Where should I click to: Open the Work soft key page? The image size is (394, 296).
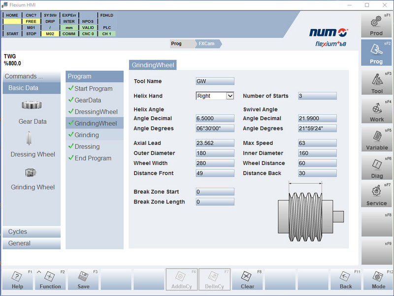click(x=376, y=110)
